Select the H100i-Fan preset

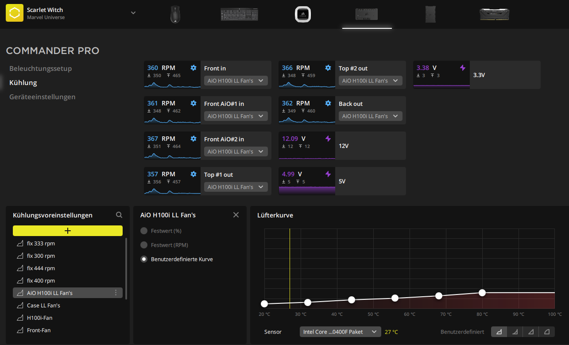click(68, 318)
